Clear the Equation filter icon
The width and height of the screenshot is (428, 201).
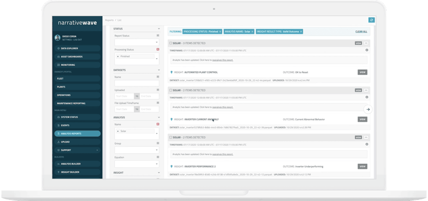click(158, 157)
